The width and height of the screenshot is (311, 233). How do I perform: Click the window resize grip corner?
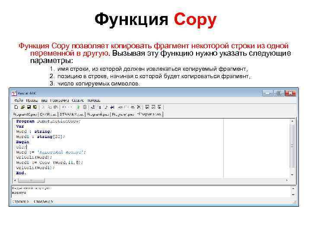295,202
